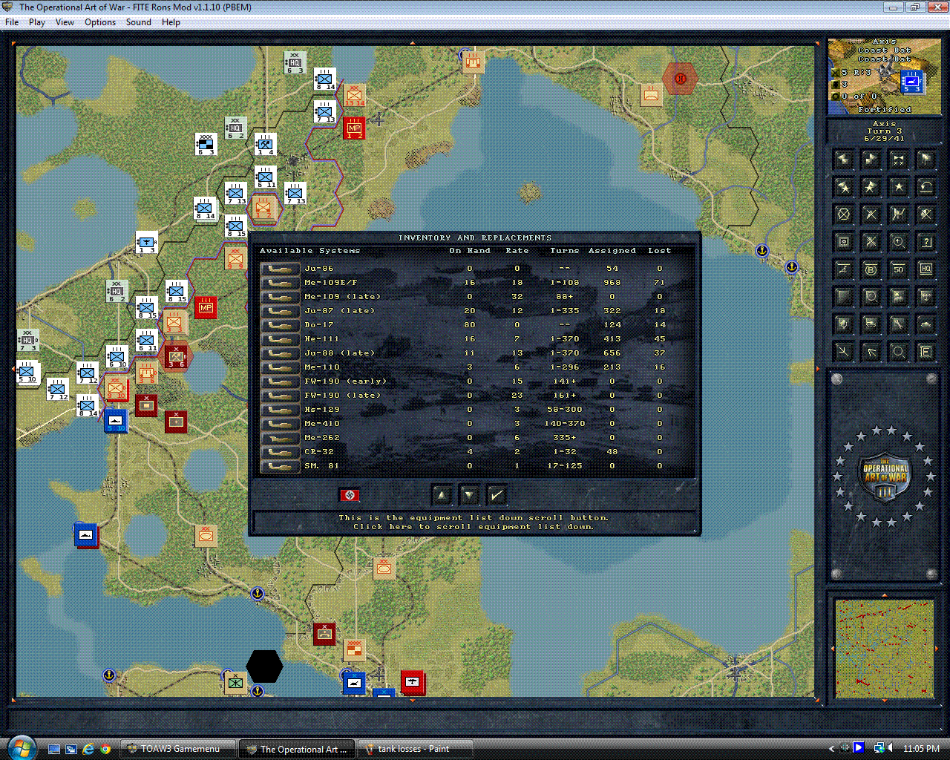Select the HQ toolbar icon

[x=926, y=269]
